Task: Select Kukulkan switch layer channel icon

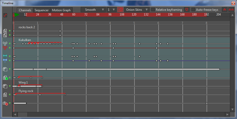Action: coord(5,69)
